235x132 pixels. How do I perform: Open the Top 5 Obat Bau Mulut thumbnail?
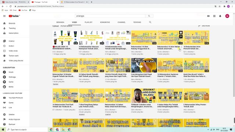point(196,65)
